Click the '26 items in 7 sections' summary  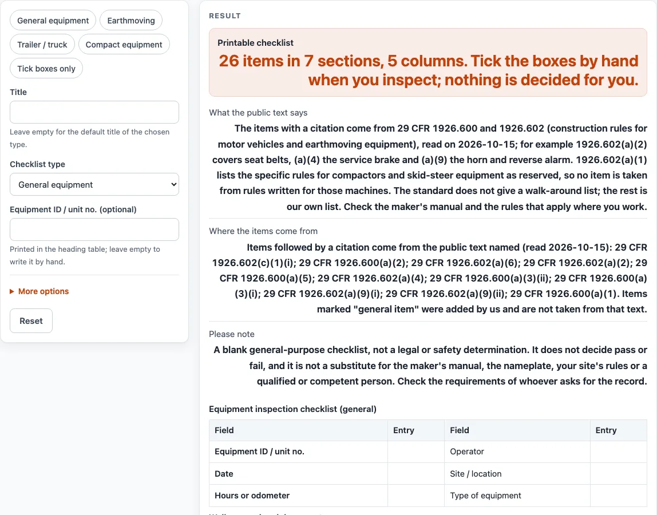click(428, 70)
